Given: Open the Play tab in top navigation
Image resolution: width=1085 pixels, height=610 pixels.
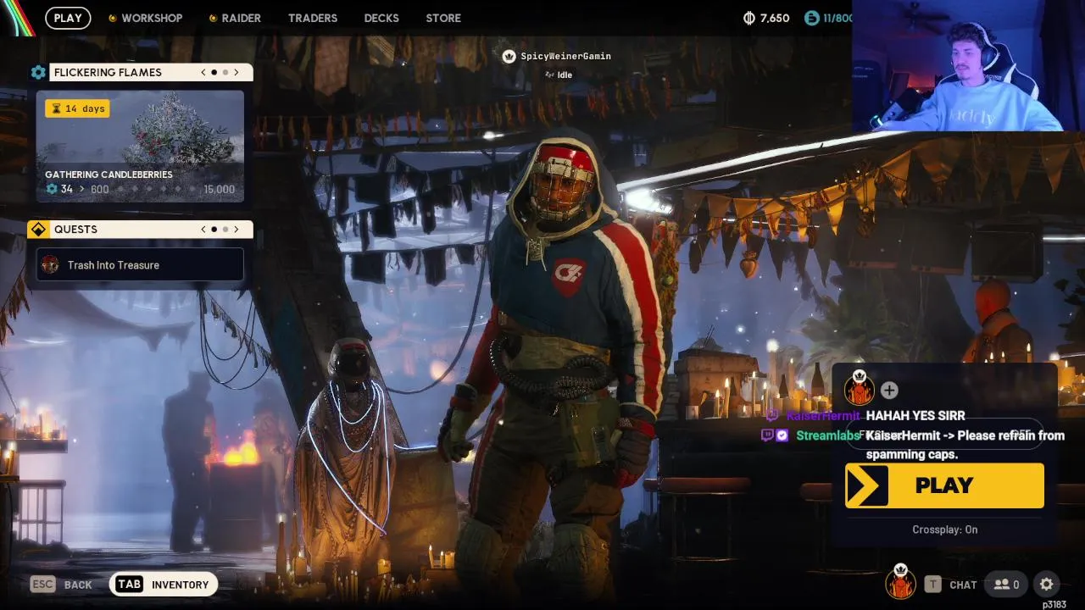Looking at the screenshot, I should (68, 18).
